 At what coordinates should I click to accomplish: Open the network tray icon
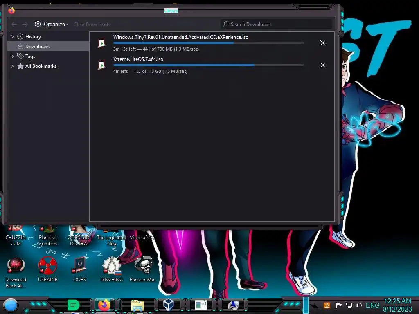click(349, 305)
